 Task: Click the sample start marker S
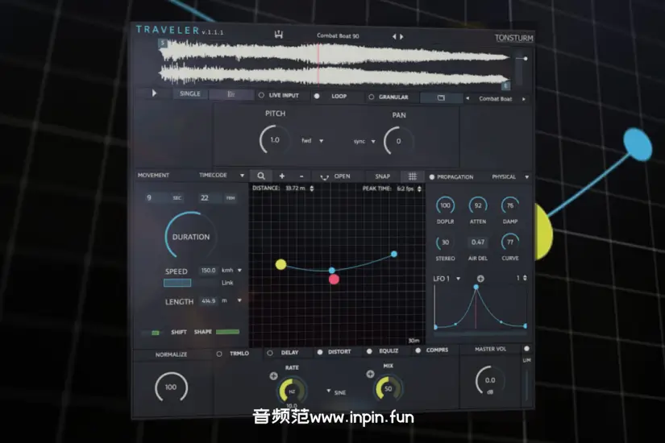coord(163,43)
